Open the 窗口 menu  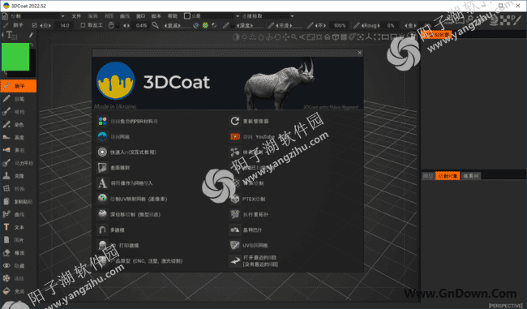pyautogui.click(x=140, y=15)
